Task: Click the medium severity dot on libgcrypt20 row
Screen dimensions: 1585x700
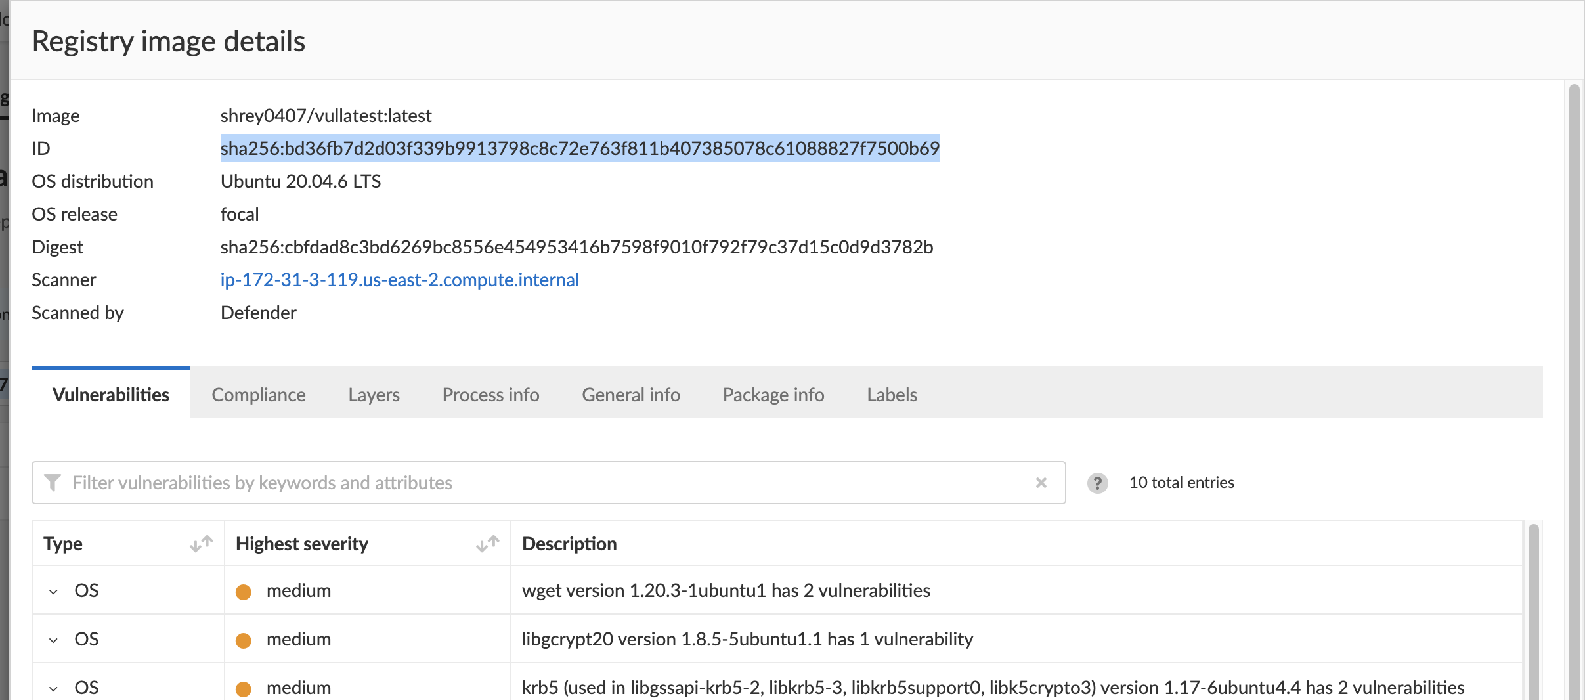Action: point(244,640)
